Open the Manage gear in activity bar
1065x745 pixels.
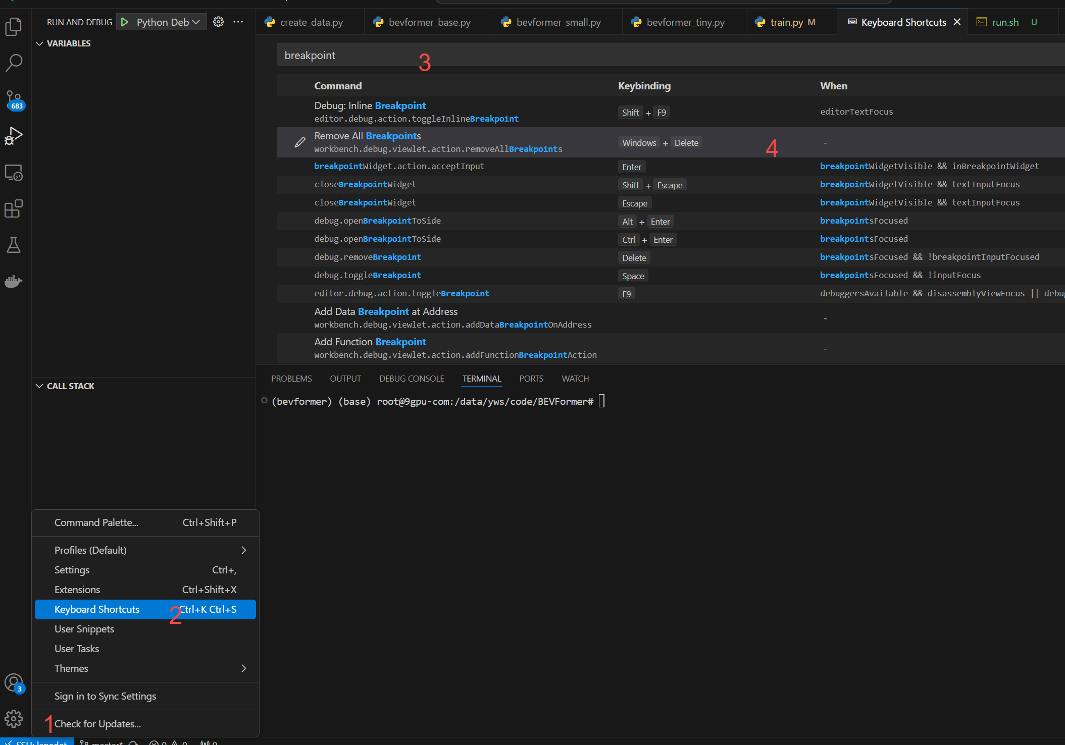pyautogui.click(x=14, y=719)
